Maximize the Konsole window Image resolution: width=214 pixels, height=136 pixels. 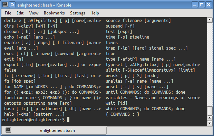click(202, 5)
